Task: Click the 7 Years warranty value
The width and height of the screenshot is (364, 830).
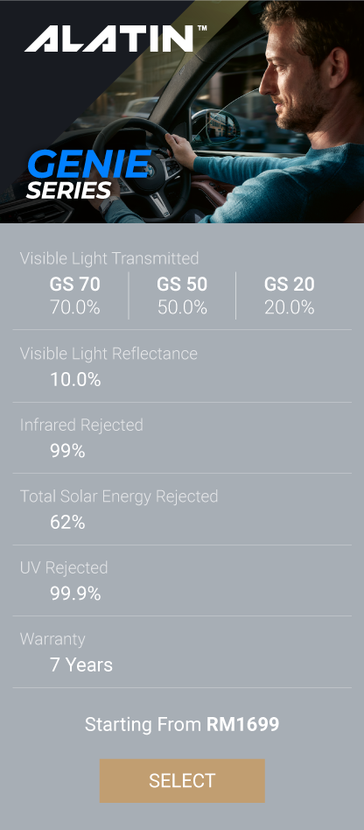Action: (x=81, y=665)
